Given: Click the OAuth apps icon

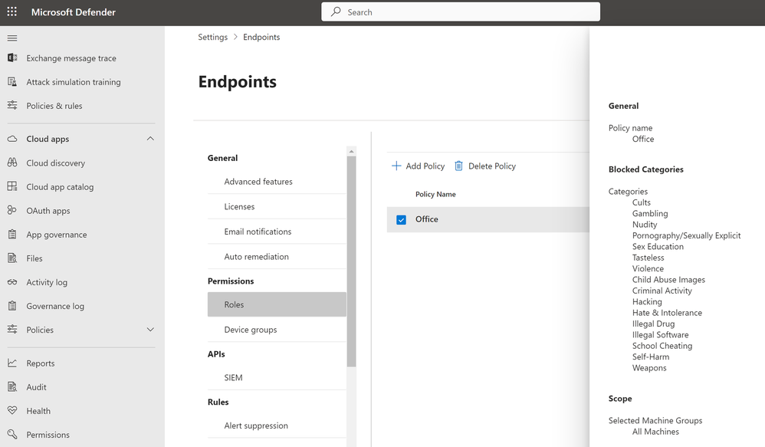Looking at the screenshot, I should click(x=12, y=211).
